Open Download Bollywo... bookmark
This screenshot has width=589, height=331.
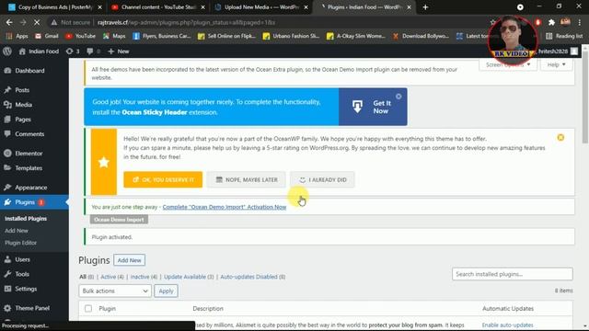pos(422,36)
